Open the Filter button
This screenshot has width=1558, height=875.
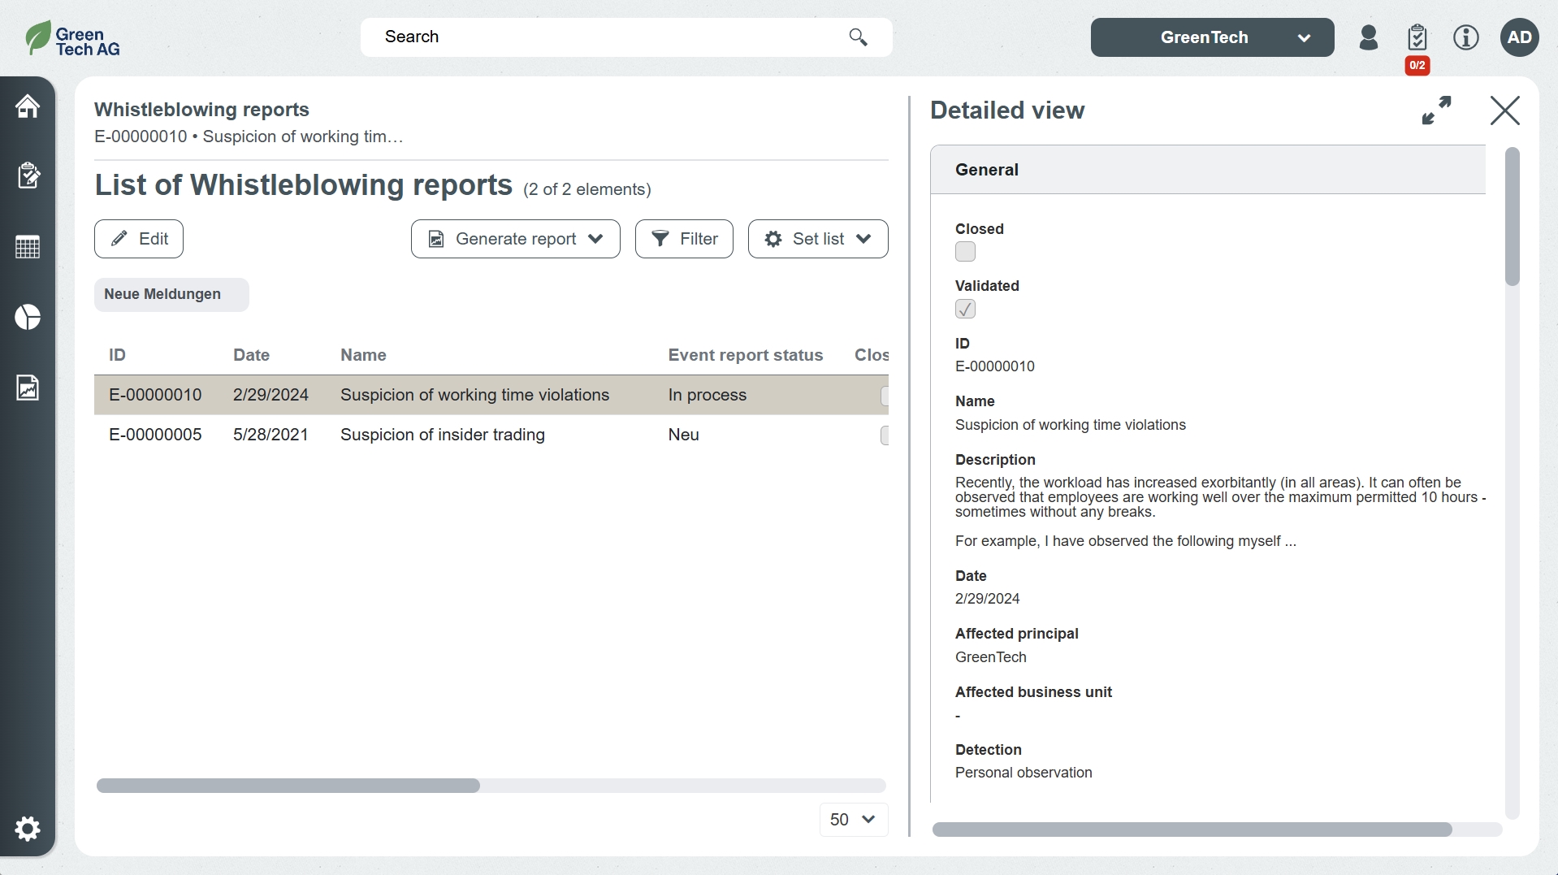click(684, 239)
